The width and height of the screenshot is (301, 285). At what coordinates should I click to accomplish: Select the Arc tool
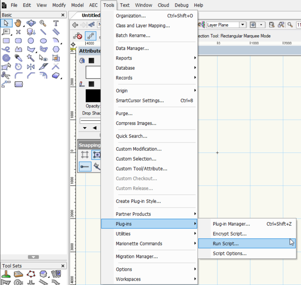[x=55, y=40]
